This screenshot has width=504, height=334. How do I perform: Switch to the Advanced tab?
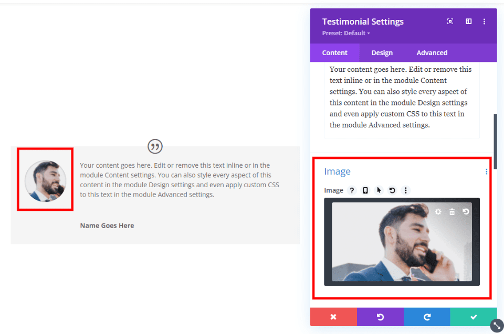click(432, 52)
